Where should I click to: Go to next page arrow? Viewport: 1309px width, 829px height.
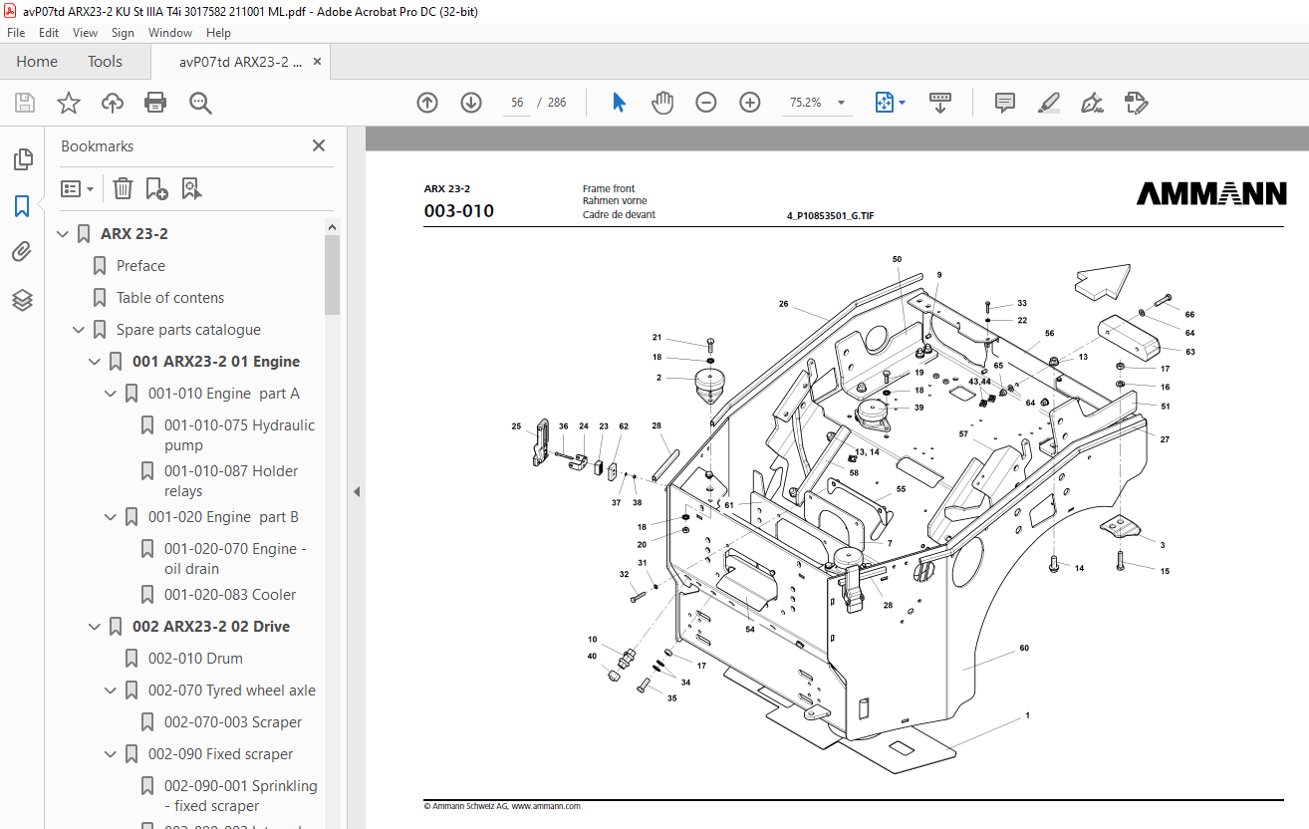[x=471, y=103]
